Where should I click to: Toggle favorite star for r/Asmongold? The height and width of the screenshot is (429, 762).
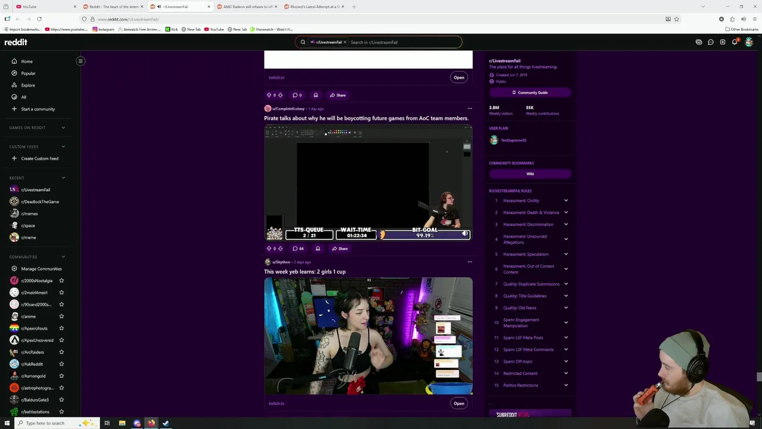[61, 376]
